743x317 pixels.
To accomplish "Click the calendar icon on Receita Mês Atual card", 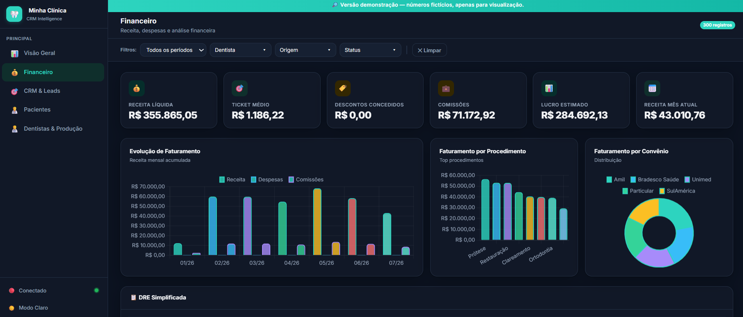I will [652, 89].
